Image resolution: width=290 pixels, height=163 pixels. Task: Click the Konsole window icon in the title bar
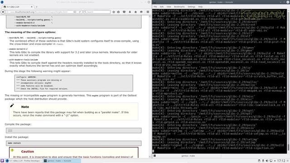click(154, 2)
